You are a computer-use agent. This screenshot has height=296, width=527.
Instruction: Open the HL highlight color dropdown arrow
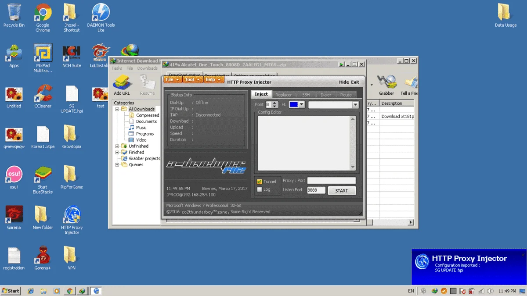click(x=302, y=105)
